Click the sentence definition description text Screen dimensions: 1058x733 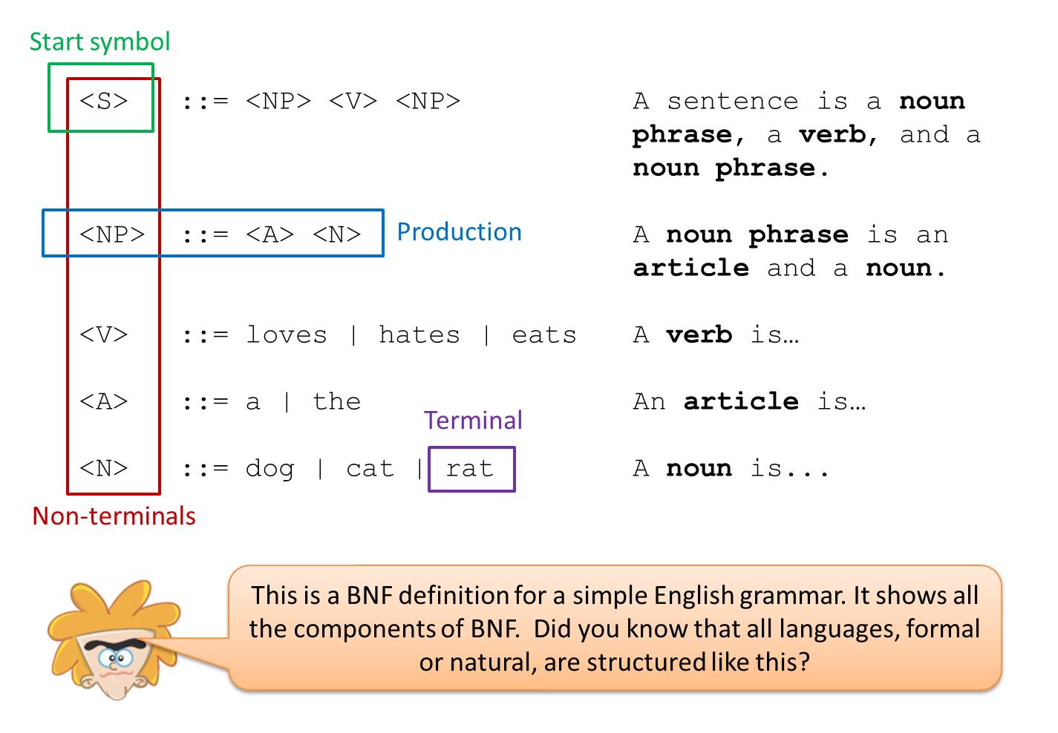806,134
